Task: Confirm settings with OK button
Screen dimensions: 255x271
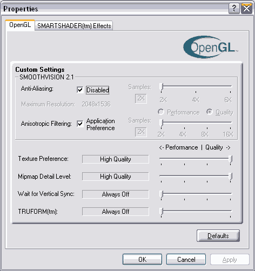Action: 142,259
